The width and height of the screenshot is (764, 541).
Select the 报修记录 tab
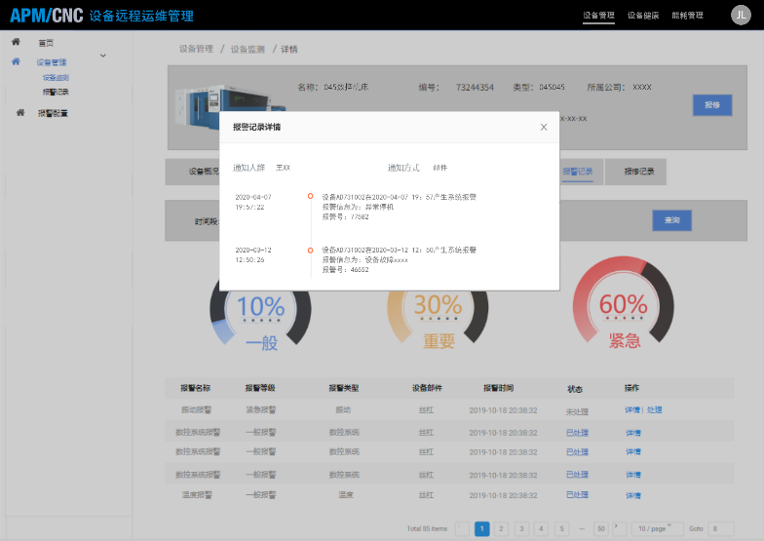[638, 172]
